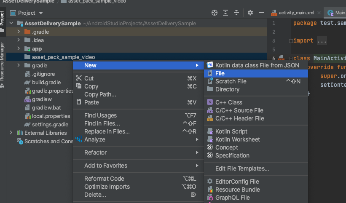
Task: Expand the folded import block in editor
Action: tap(291, 41)
